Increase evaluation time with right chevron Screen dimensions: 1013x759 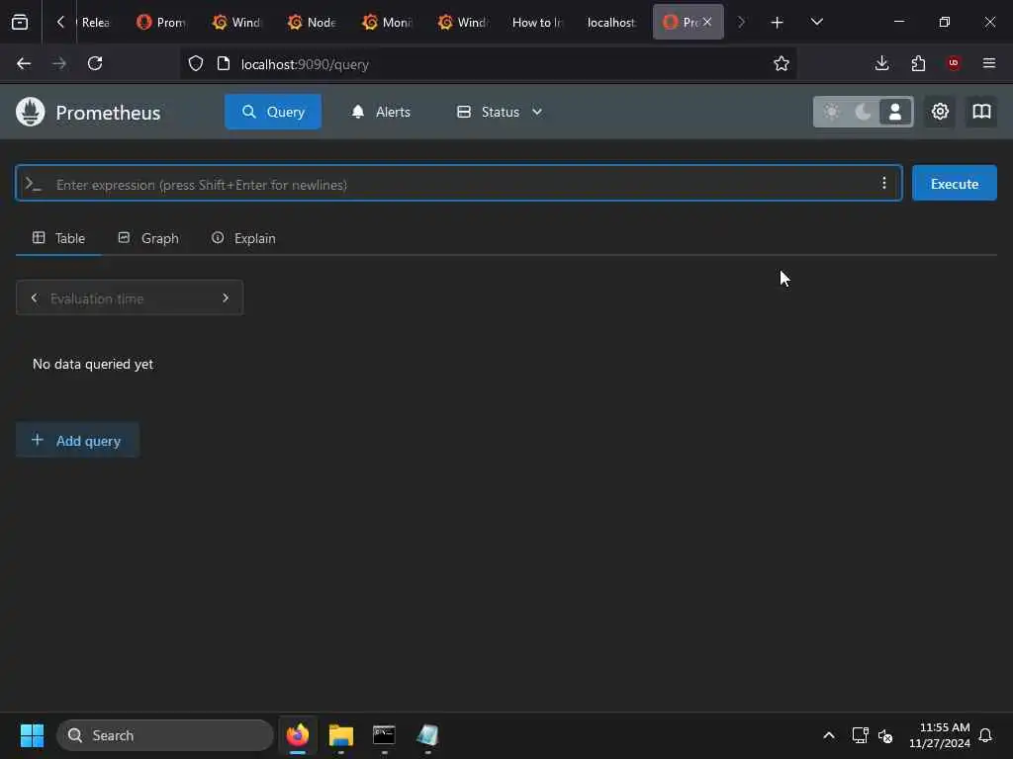[x=226, y=298]
